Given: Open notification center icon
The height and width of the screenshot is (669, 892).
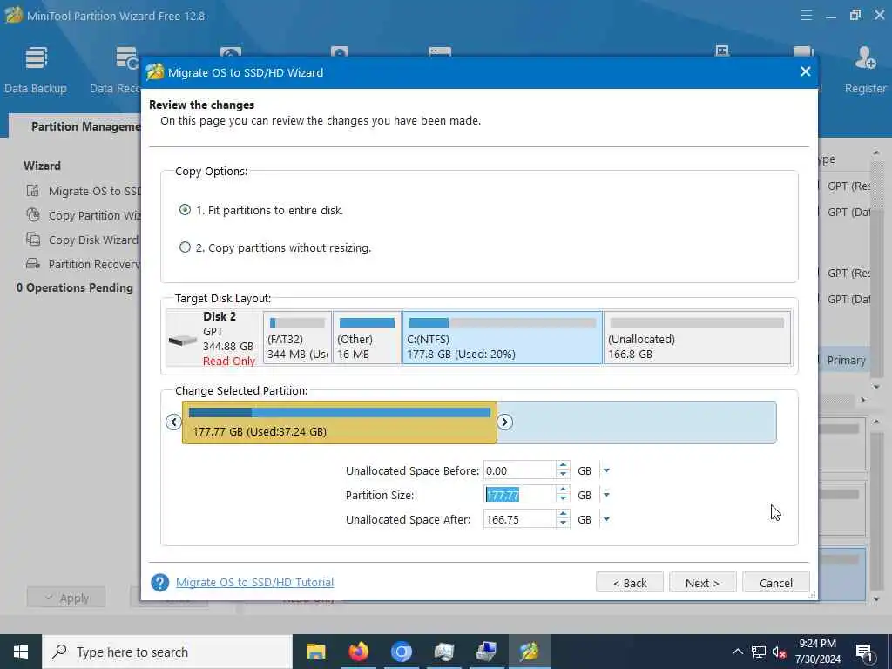Looking at the screenshot, I should [x=865, y=652].
